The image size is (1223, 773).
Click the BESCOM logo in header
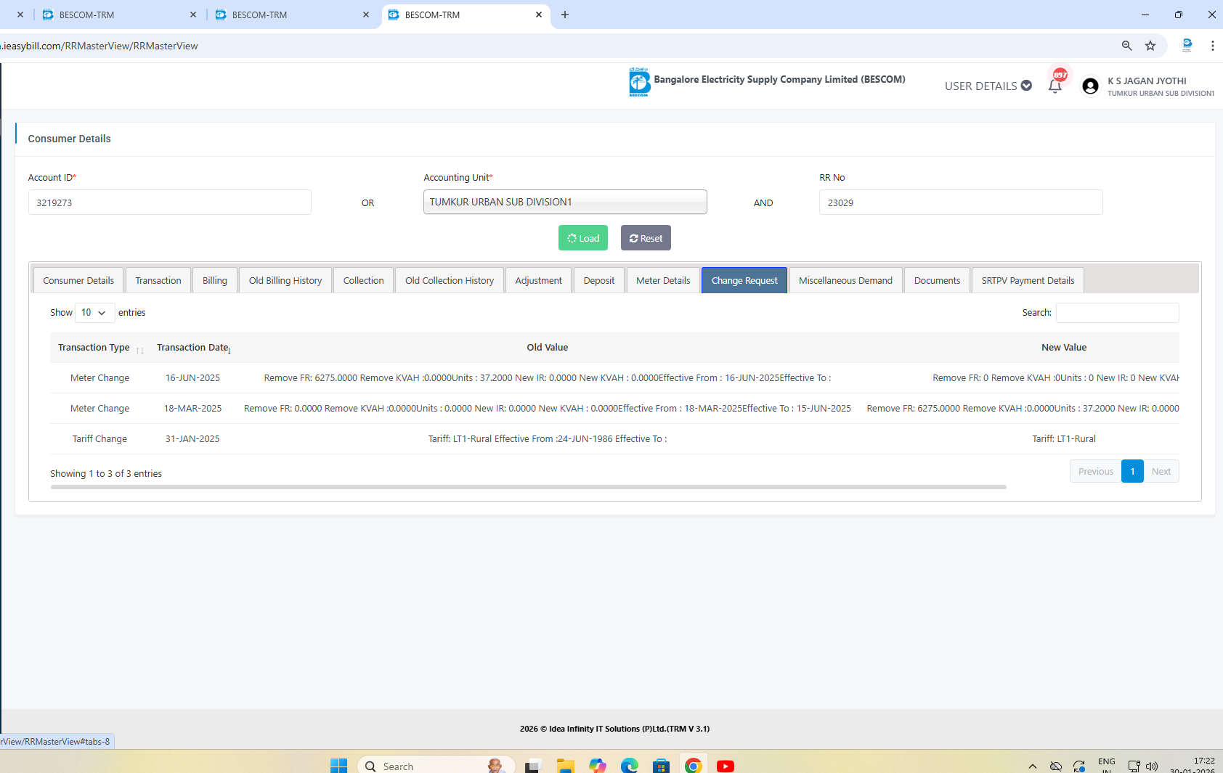(x=639, y=82)
